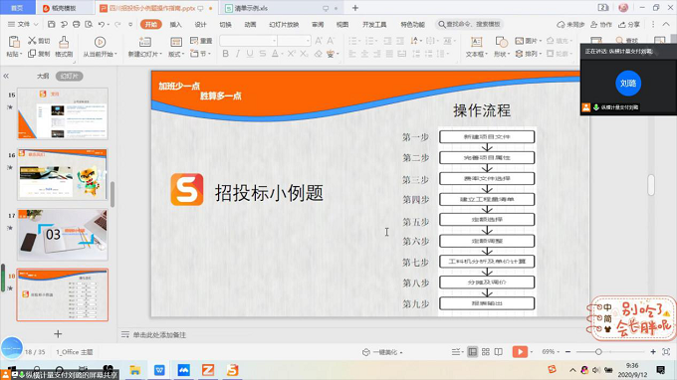Insert a Picture (图片)
Screen dimensions: 677x380
[x=528, y=41]
